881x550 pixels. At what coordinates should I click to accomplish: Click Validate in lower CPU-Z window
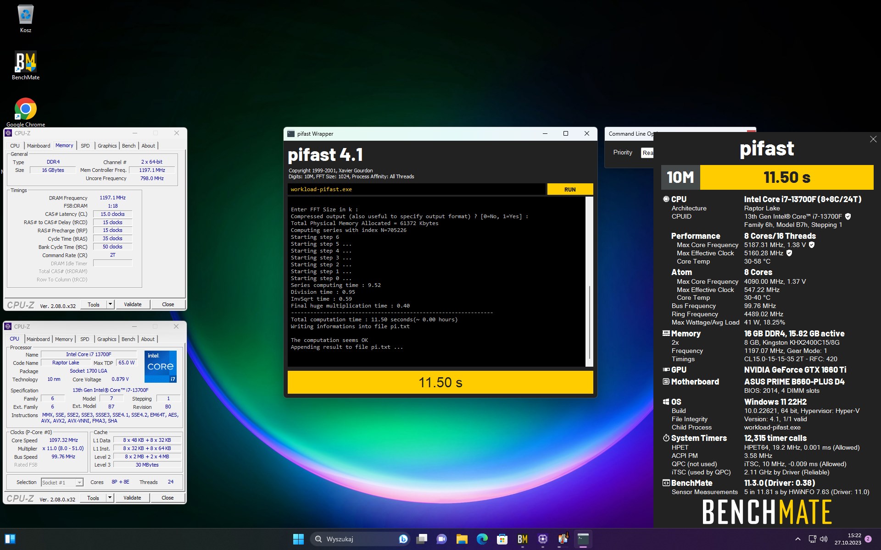(x=133, y=498)
